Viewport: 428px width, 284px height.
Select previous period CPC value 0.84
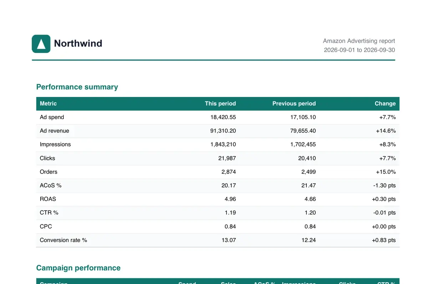click(x=310, y=226)
